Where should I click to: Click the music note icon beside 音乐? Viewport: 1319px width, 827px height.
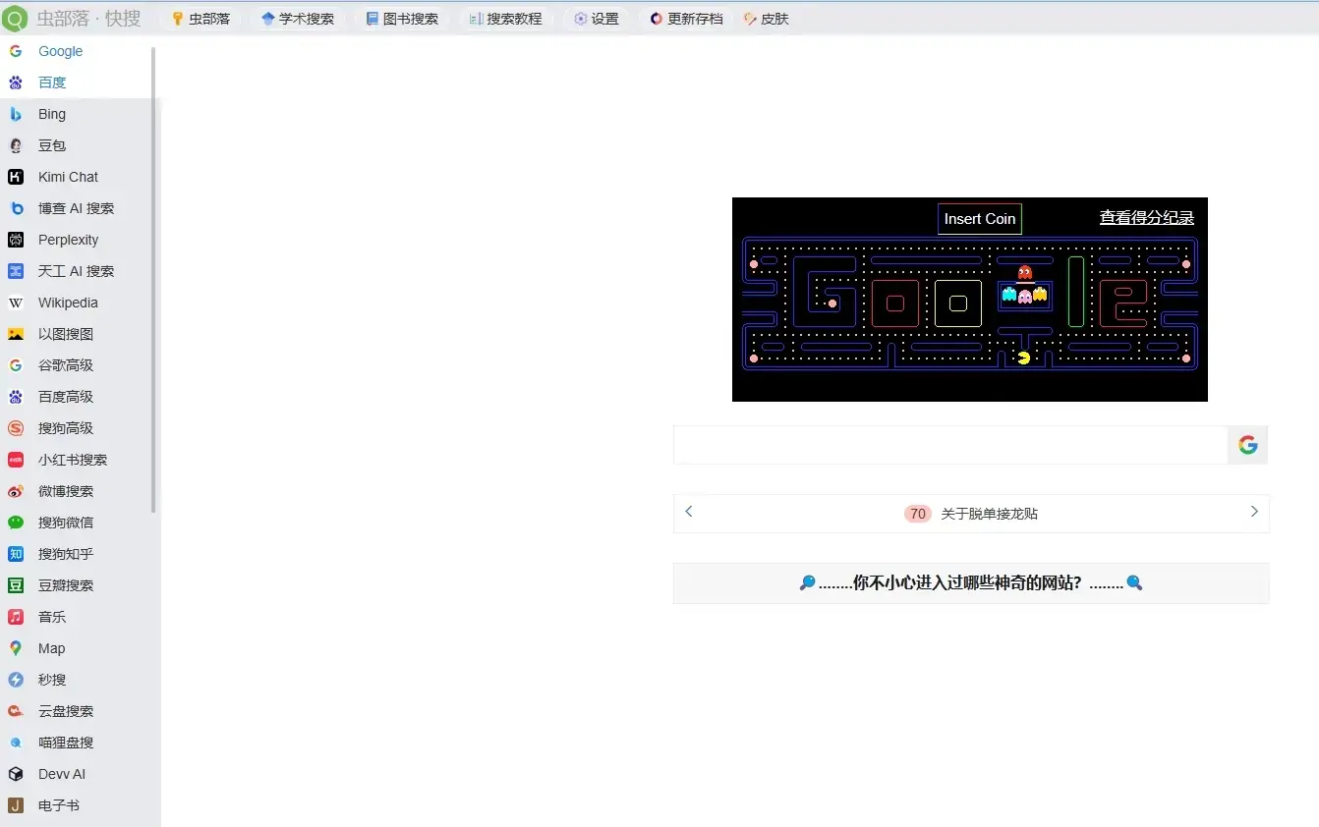click(x=16, y=617)
